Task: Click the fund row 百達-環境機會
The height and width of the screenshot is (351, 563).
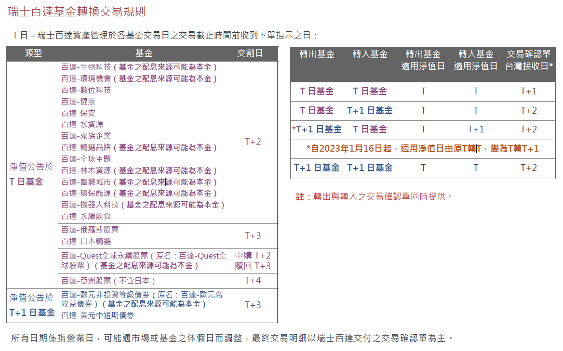Action: tap(139, 79)
